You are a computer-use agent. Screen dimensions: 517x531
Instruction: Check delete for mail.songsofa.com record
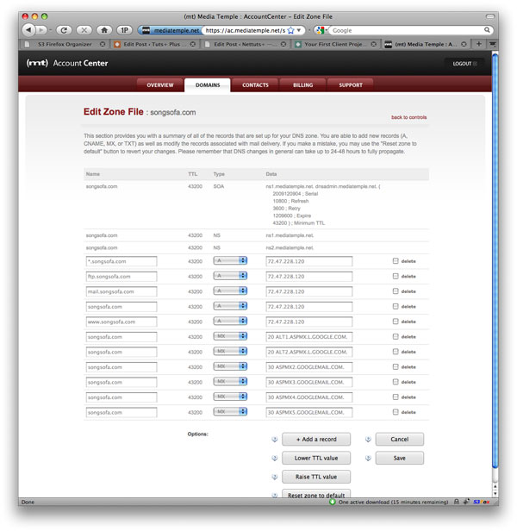[396, 291]
